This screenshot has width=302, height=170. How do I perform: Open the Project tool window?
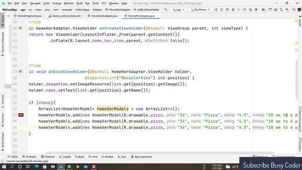point(2,21)
